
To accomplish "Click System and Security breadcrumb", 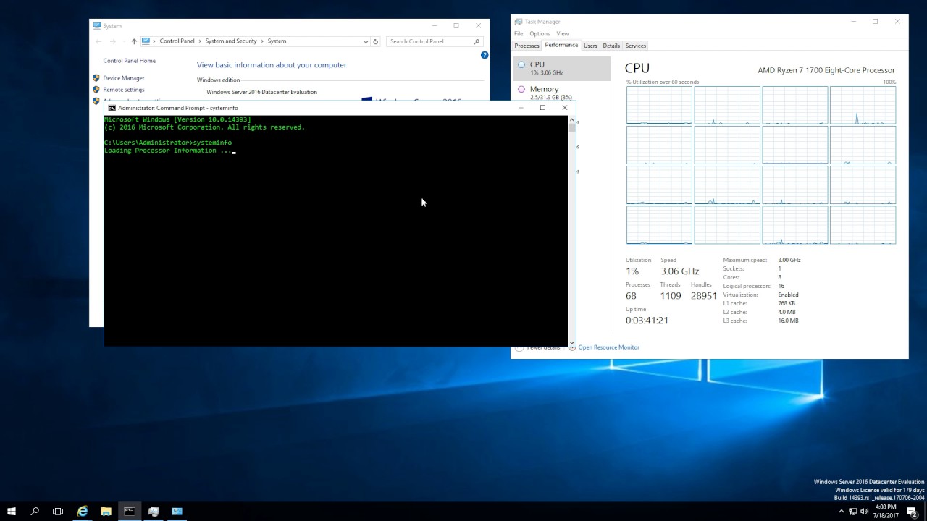I will (x=231, y=41).
